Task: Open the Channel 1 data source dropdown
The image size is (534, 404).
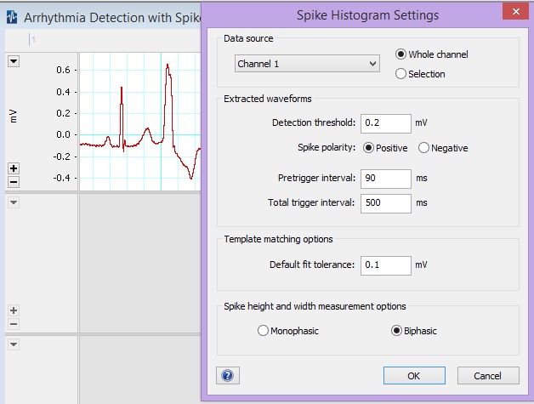Action: coord(307,64)
